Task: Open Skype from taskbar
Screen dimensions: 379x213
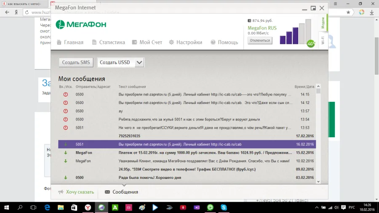Action: (224, 208)
